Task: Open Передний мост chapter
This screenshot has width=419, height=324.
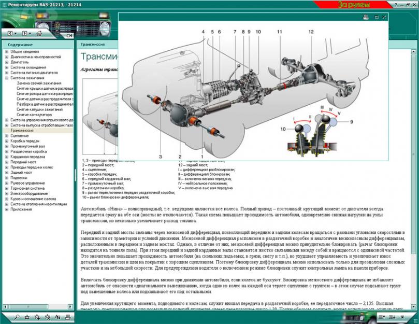Action: pos(23,162)
